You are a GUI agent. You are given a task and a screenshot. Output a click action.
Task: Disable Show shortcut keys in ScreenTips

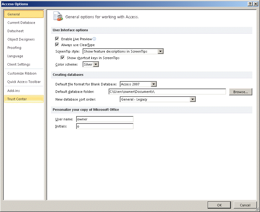click(x=63, y=58)
